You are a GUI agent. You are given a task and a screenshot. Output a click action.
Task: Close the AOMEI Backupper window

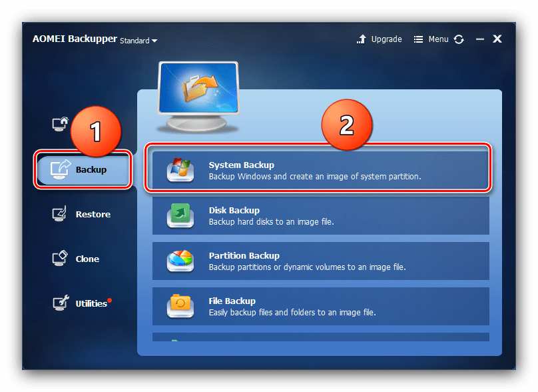pos(497,39)
